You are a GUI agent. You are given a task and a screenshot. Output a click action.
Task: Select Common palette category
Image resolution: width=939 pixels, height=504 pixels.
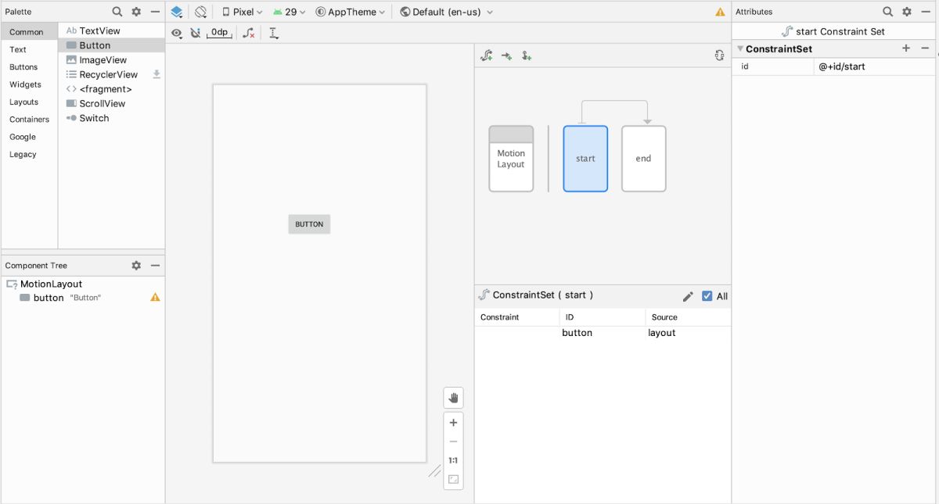click(29, 32)
